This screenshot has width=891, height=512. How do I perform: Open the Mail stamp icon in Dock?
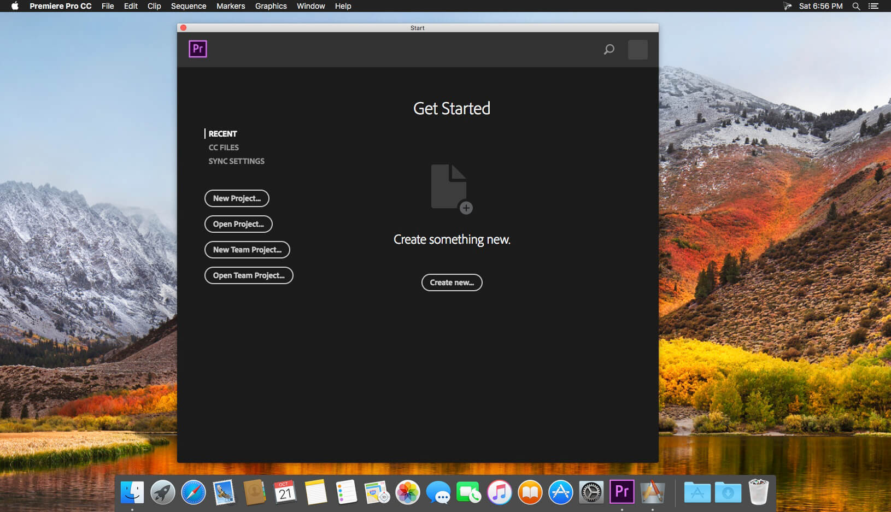pyautogui.click(x=224, y=492)
